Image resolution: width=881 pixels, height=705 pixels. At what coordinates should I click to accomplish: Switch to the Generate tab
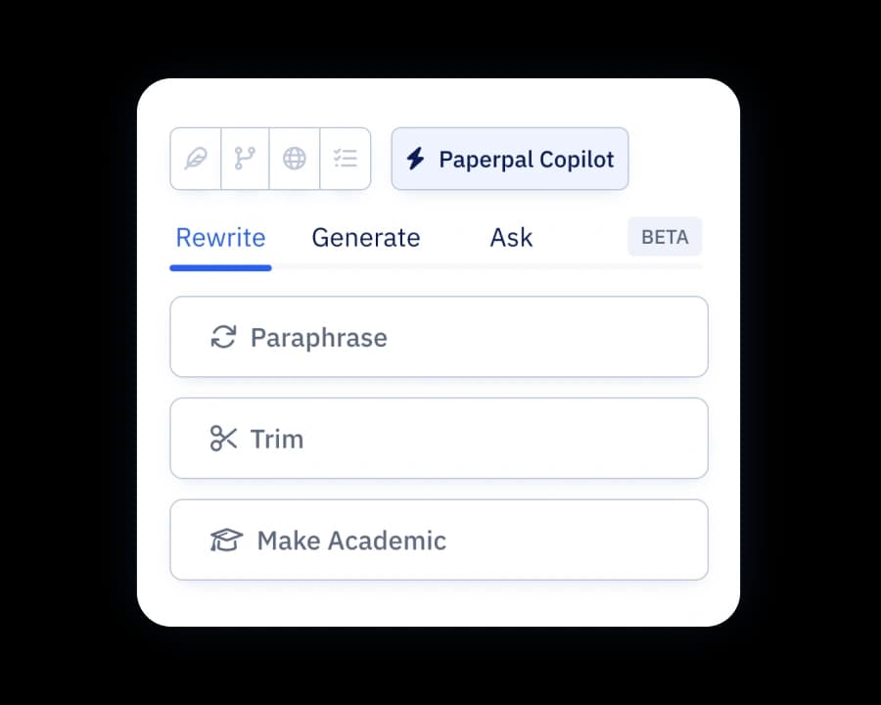(x=366, y=237)
